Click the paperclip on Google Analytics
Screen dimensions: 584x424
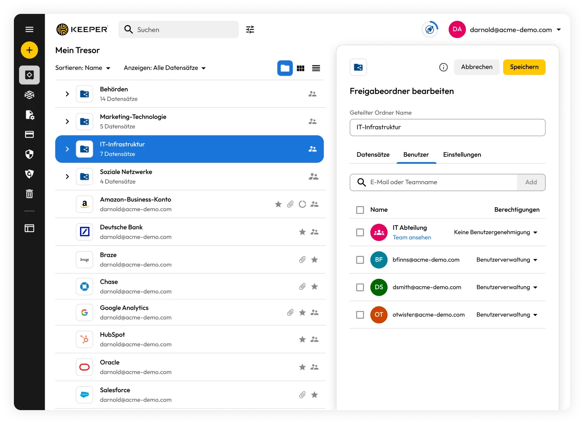pyautogui.click(x=290, y=312)
